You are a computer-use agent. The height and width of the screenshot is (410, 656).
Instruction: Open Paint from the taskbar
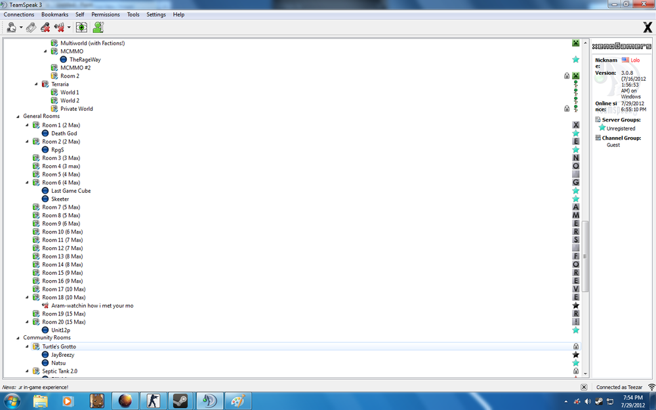238,401
